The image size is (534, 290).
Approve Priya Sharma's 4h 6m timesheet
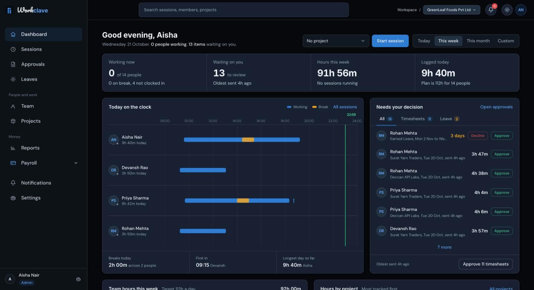click(501, 212)
